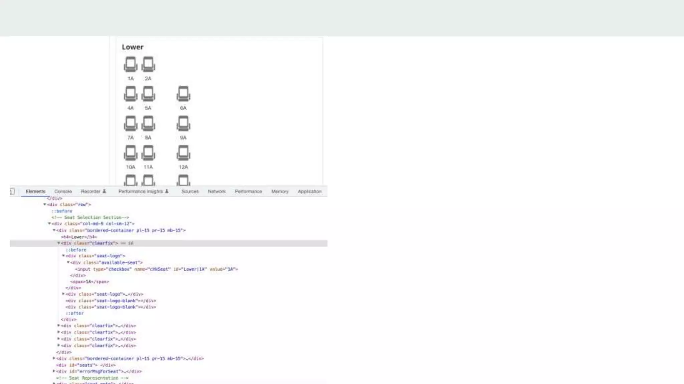
Task: Check the seat 10A checkbox
Action: point(130,153)
